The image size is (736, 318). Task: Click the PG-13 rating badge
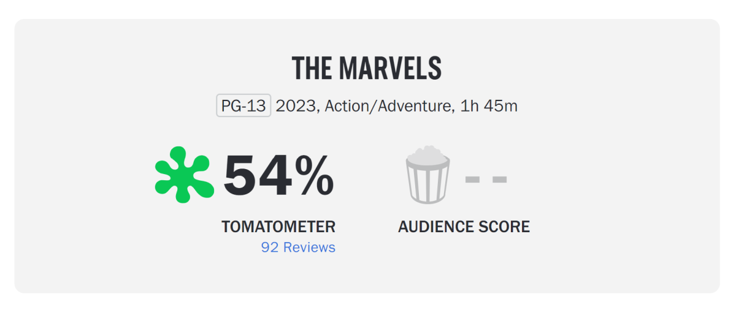coord(243,106)
